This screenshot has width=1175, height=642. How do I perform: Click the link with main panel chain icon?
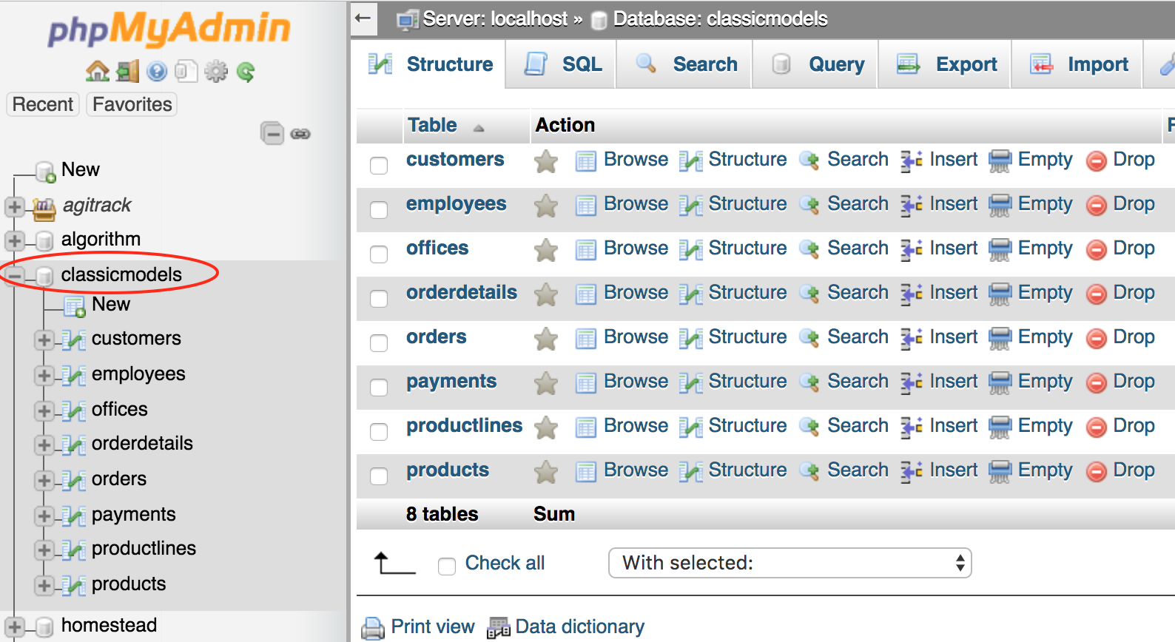pyautogui.click(x=300, y=134)
